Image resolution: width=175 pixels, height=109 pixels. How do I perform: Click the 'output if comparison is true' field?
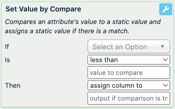point(129,98)
